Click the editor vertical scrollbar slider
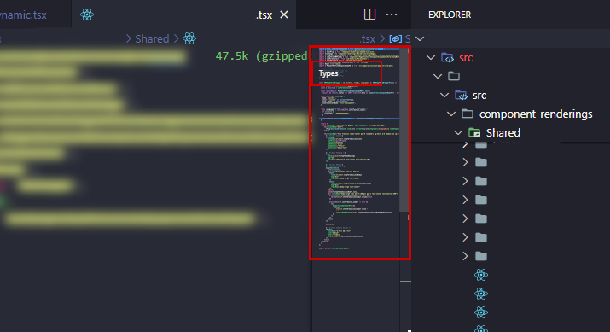The height and width of the screenshot is (332, 610). point(404,130)
